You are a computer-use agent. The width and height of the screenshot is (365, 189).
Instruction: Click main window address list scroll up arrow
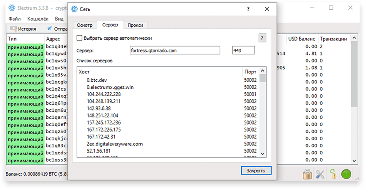click(354, 38)
